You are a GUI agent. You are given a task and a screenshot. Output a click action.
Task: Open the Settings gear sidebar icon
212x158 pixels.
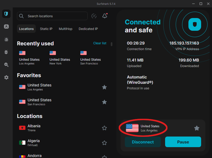6,77
